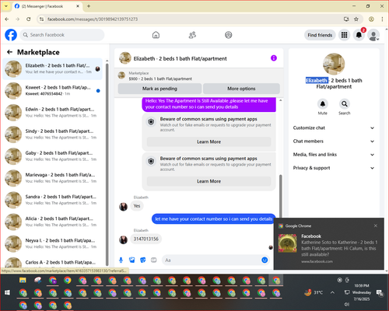Viewport: 389px width, 311px height.
Task: Dismiss the Google Chrome notification popup
Action: (x=376, y=225)
